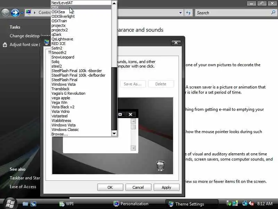Click Apply in Theme Settings dialog

tap(166, 187)
